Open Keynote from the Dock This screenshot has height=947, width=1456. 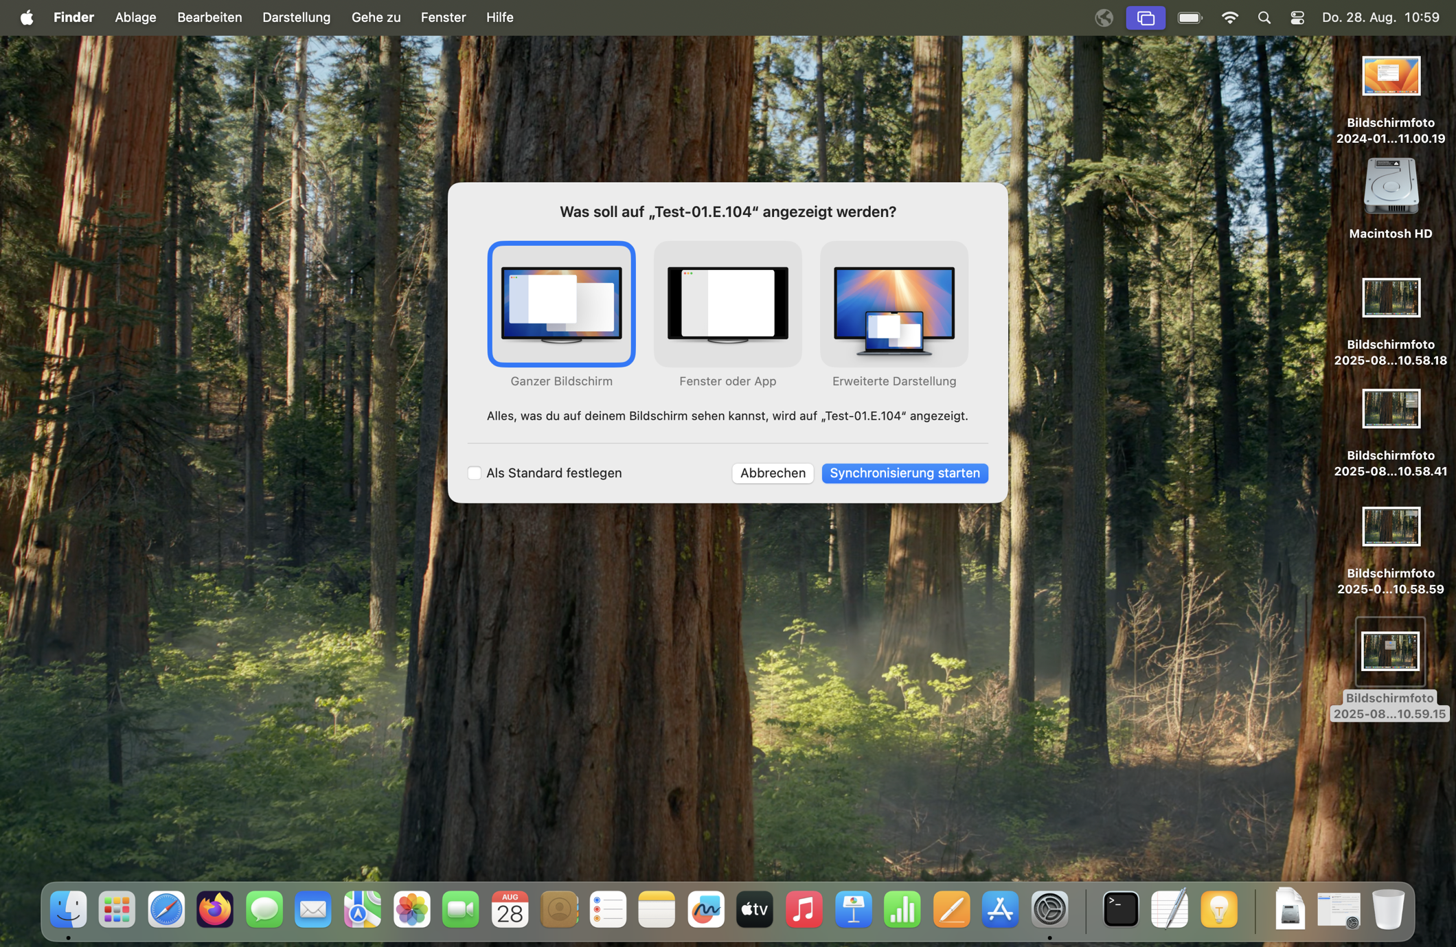[853, 910]
